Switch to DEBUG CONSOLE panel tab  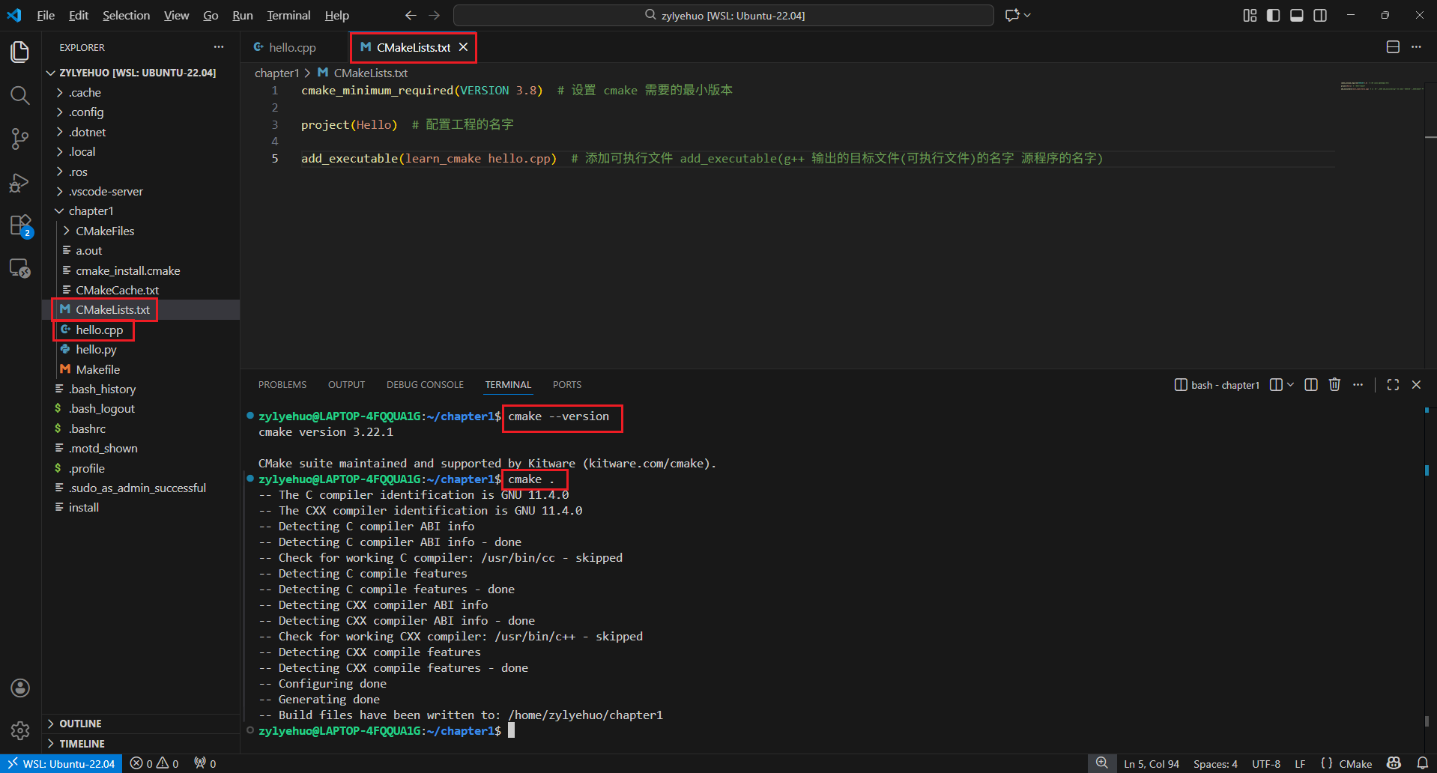[x=425, y=384]
